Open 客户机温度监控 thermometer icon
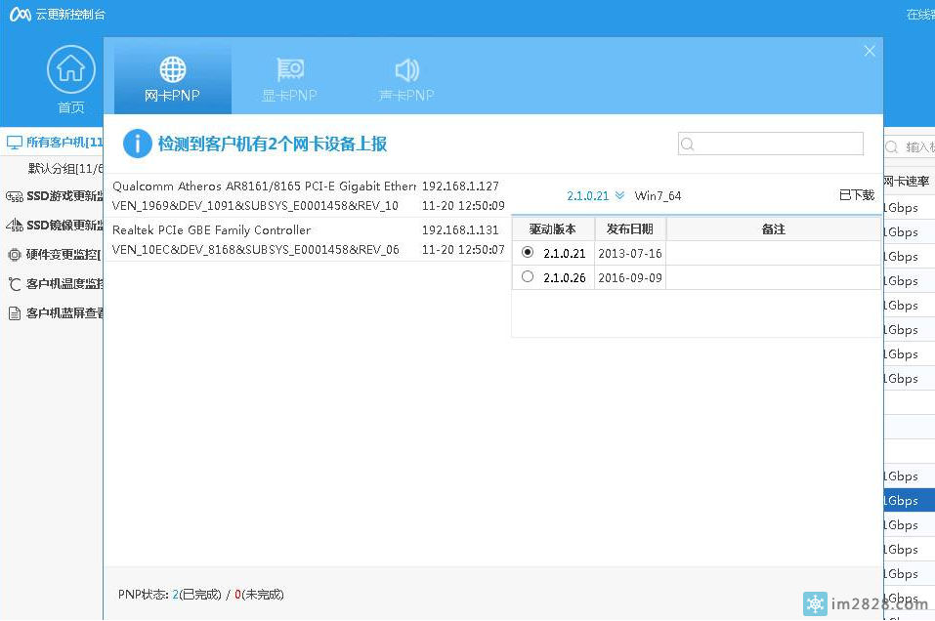 click(14, 284)
